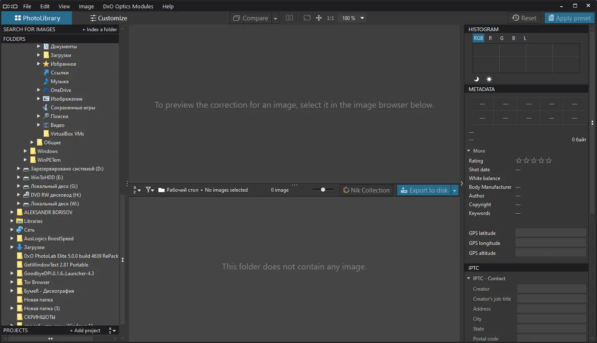This screenshot has height=343, width=597.
Task: Select the Libraries folder icon
Action: pyautogui.click(x=20, y=221)
